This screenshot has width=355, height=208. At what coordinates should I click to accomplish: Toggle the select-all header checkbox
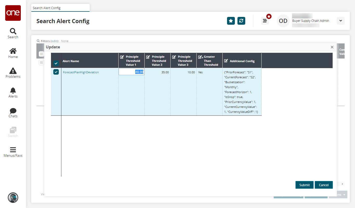click(56, 63)
